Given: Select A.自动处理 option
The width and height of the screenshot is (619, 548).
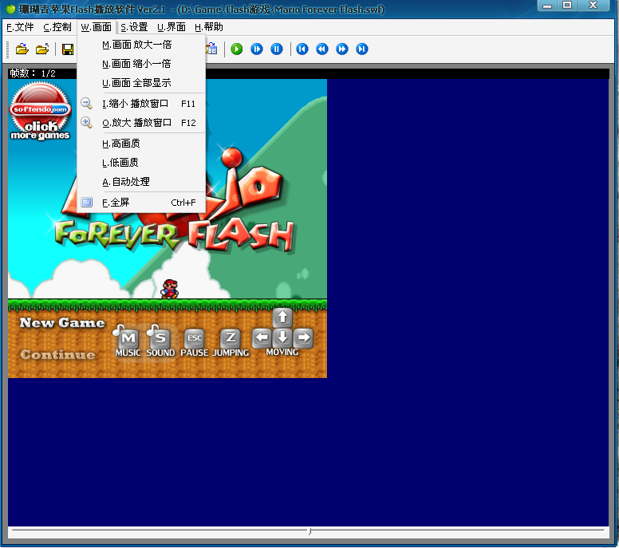Looking at the screenshot, I should pyautogui.click(x=141, y=182).
